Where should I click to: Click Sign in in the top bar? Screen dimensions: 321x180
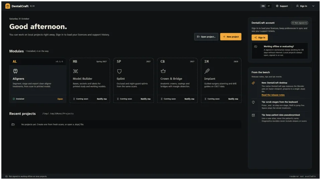(x=302, y=6)
